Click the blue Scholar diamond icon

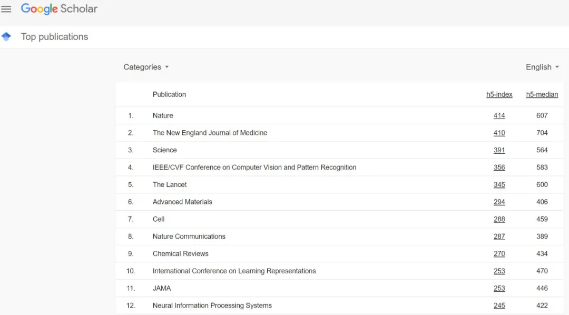(6, 36)
